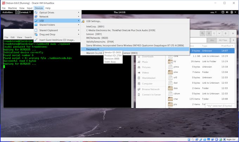Open VirtualBox Help menu
239x142 pixels.
pyautogui.click(x=48, y=8)
